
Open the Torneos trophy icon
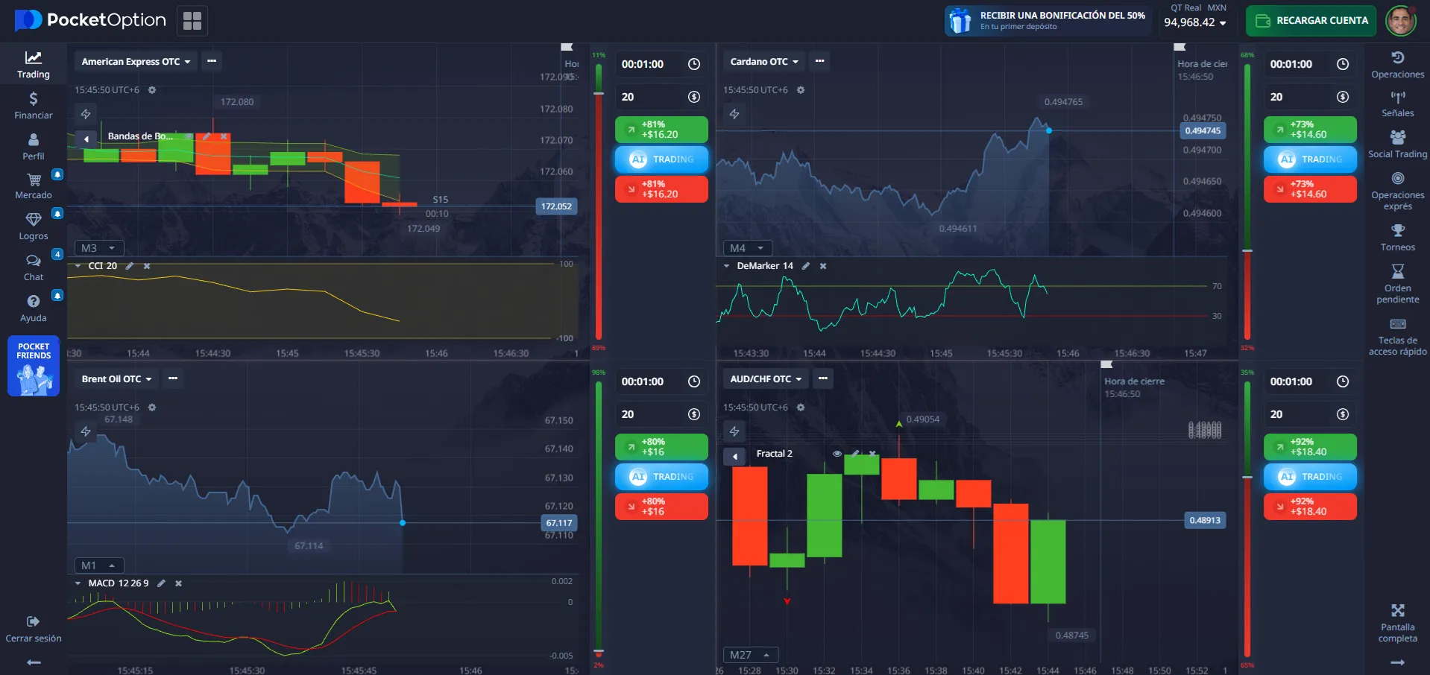point(1397,231)
